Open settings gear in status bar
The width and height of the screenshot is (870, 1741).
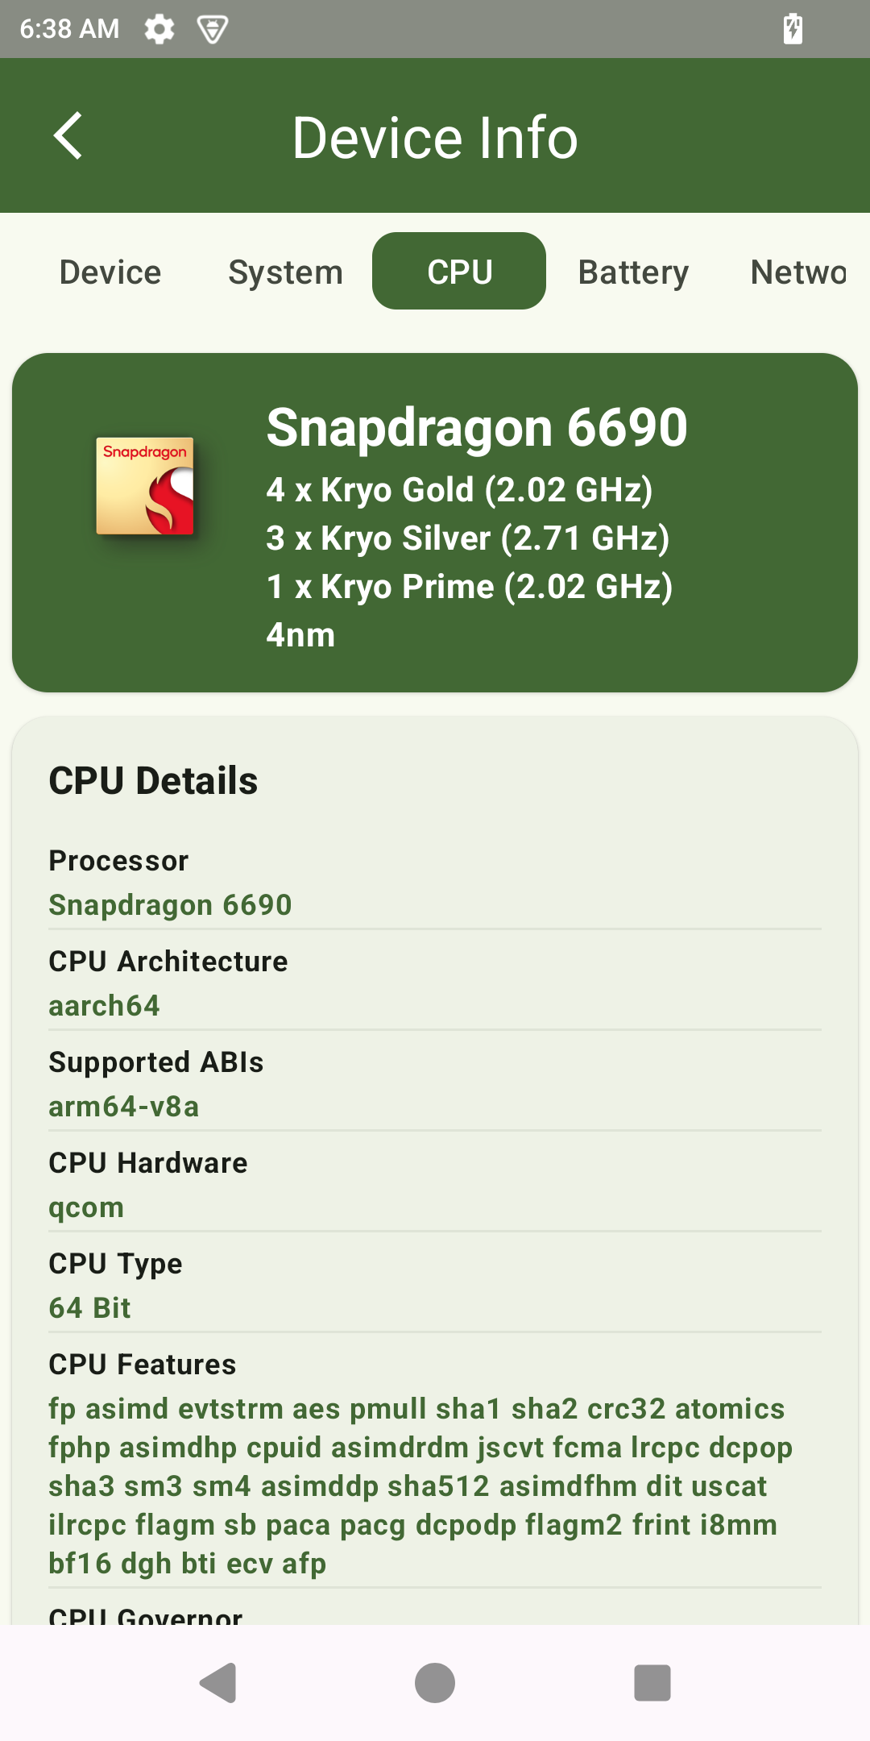click(x=159, y=30)
